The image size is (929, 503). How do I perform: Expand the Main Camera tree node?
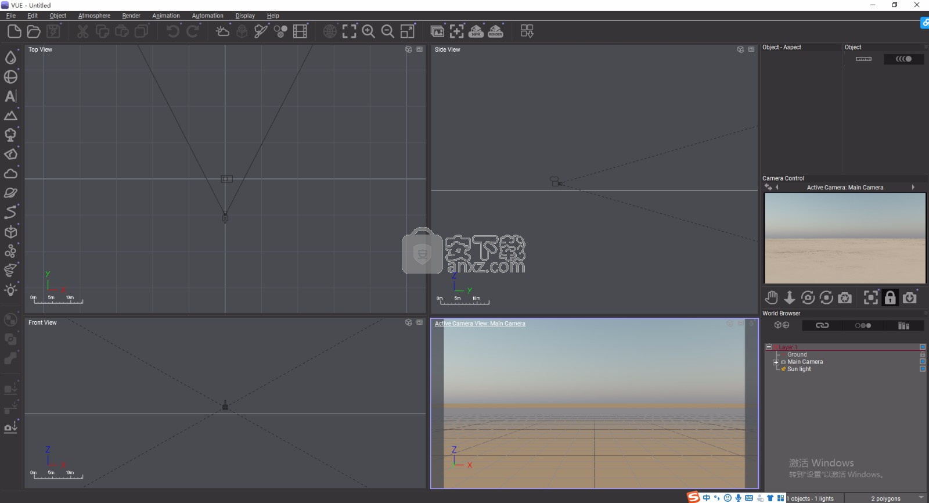[776, 362]
